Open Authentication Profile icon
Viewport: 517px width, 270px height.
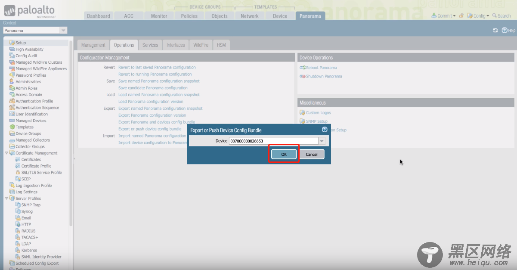click(12, 101)
